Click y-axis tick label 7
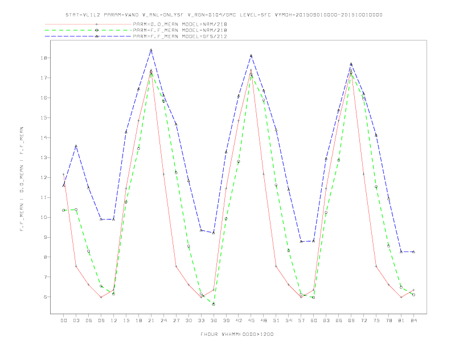Screen dimensions: 451x349 (x=45, y=277)
